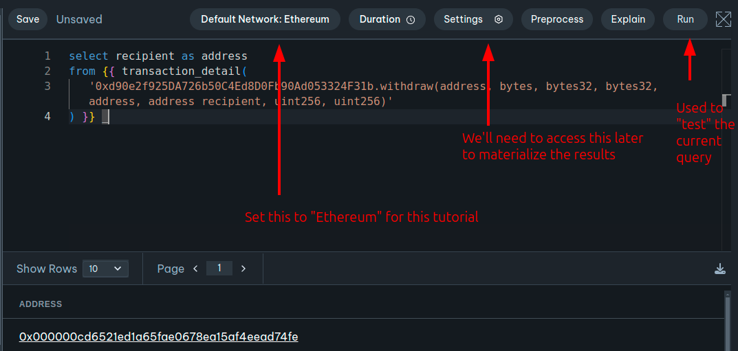Click the ADDRESS column header
Viewport: 738px width, 351px height.
(41, 304)
